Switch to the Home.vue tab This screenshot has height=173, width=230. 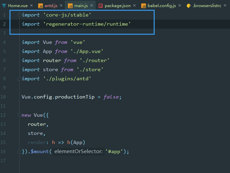point(17,6)
